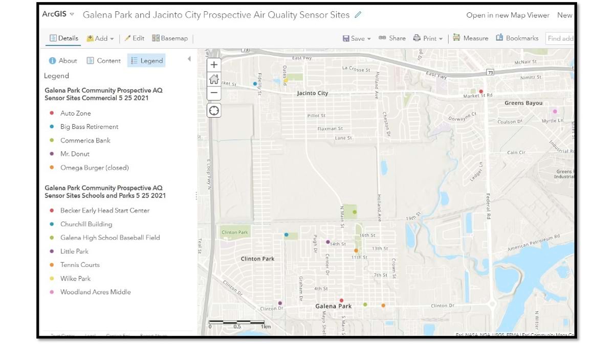Screen dimensions: 614x345
Task: Click the Schools and Parks layer heading
Action: 105,192
